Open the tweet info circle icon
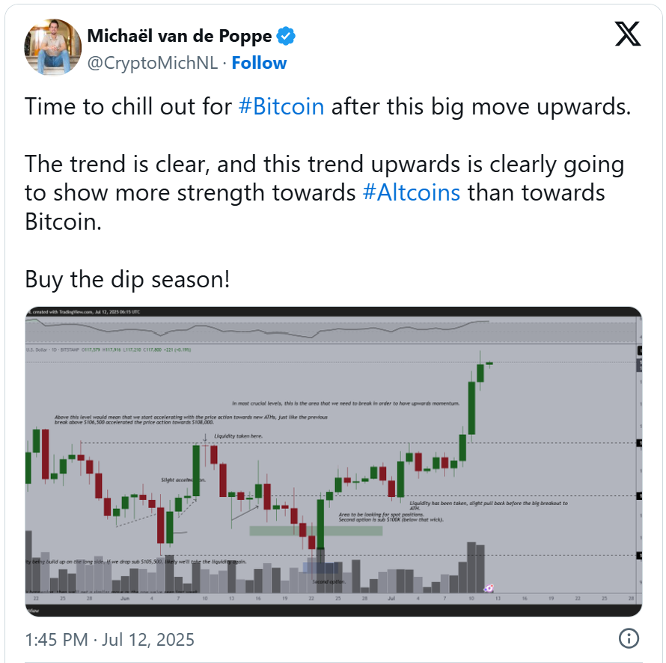Screen dimensions: 666x663 (x=629, y=638)
